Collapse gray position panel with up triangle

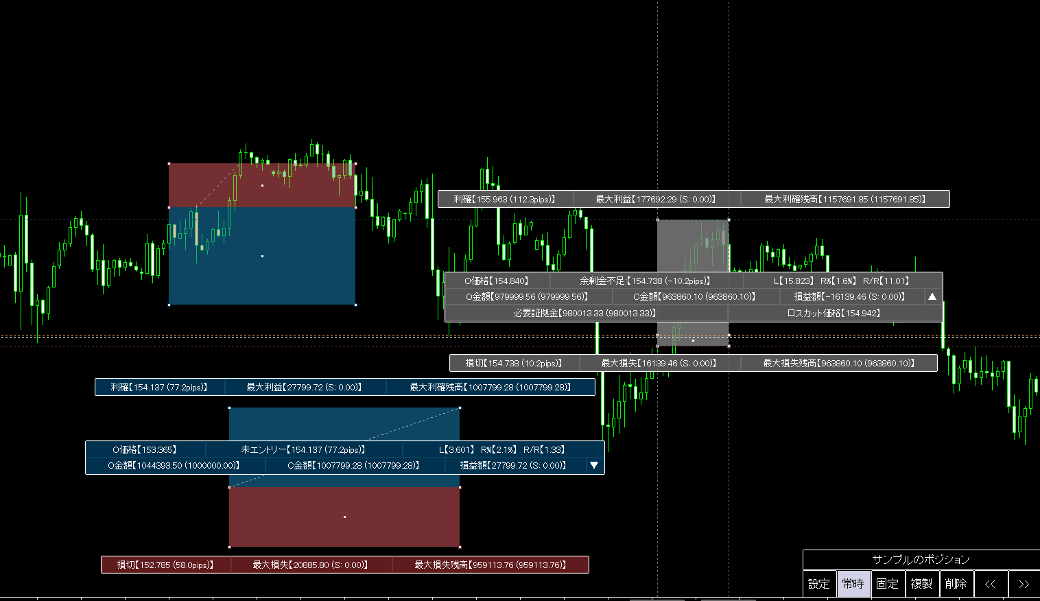point(932,297)
